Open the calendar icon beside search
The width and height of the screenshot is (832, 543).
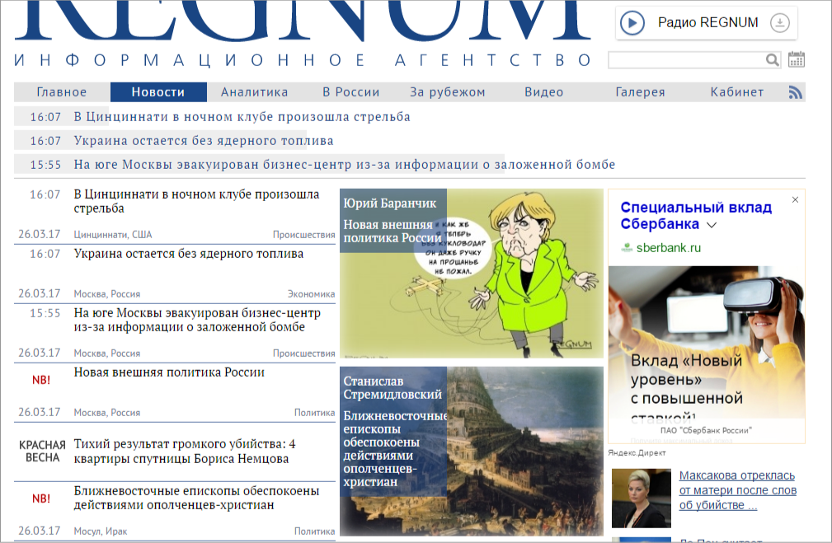tap(797, 59)
